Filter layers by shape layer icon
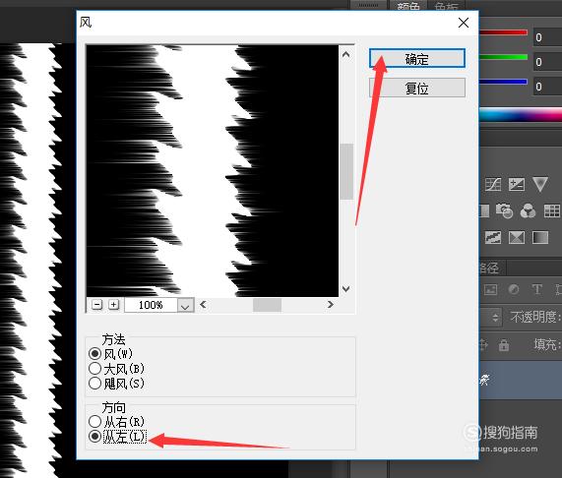 coord(558,289)
